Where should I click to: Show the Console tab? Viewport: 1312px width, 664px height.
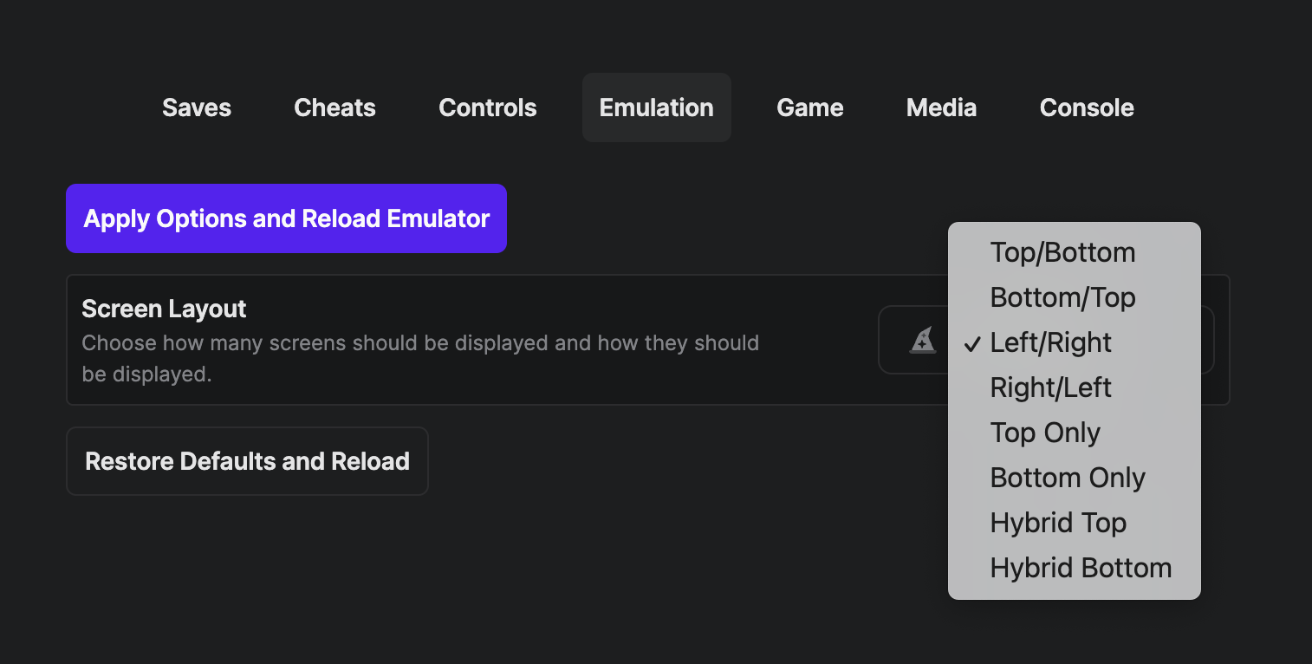coord(1087,107)
